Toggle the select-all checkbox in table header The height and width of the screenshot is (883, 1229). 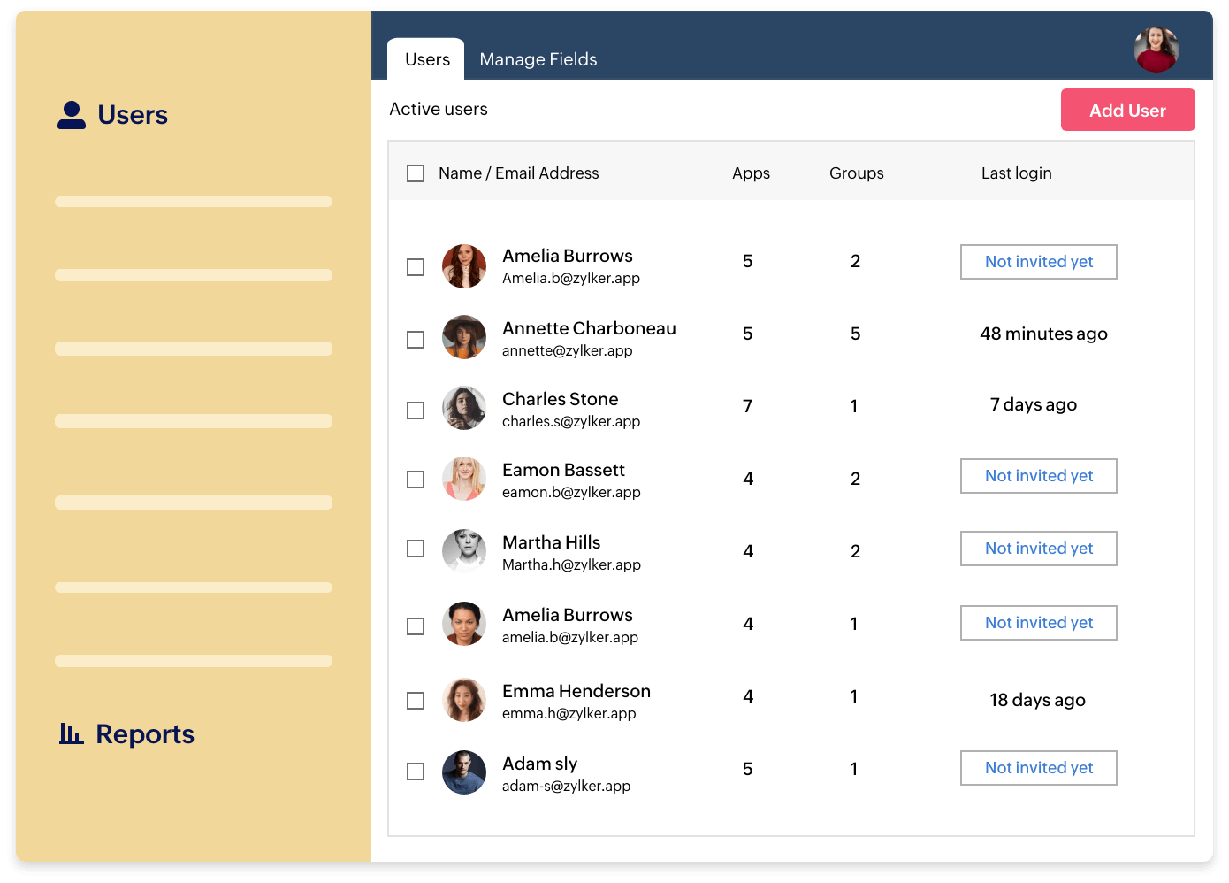tap(416, 173)
